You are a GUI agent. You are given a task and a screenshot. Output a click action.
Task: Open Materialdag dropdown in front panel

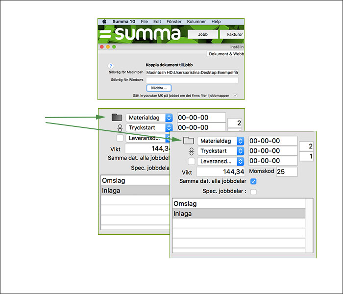[x=220, y=141]
